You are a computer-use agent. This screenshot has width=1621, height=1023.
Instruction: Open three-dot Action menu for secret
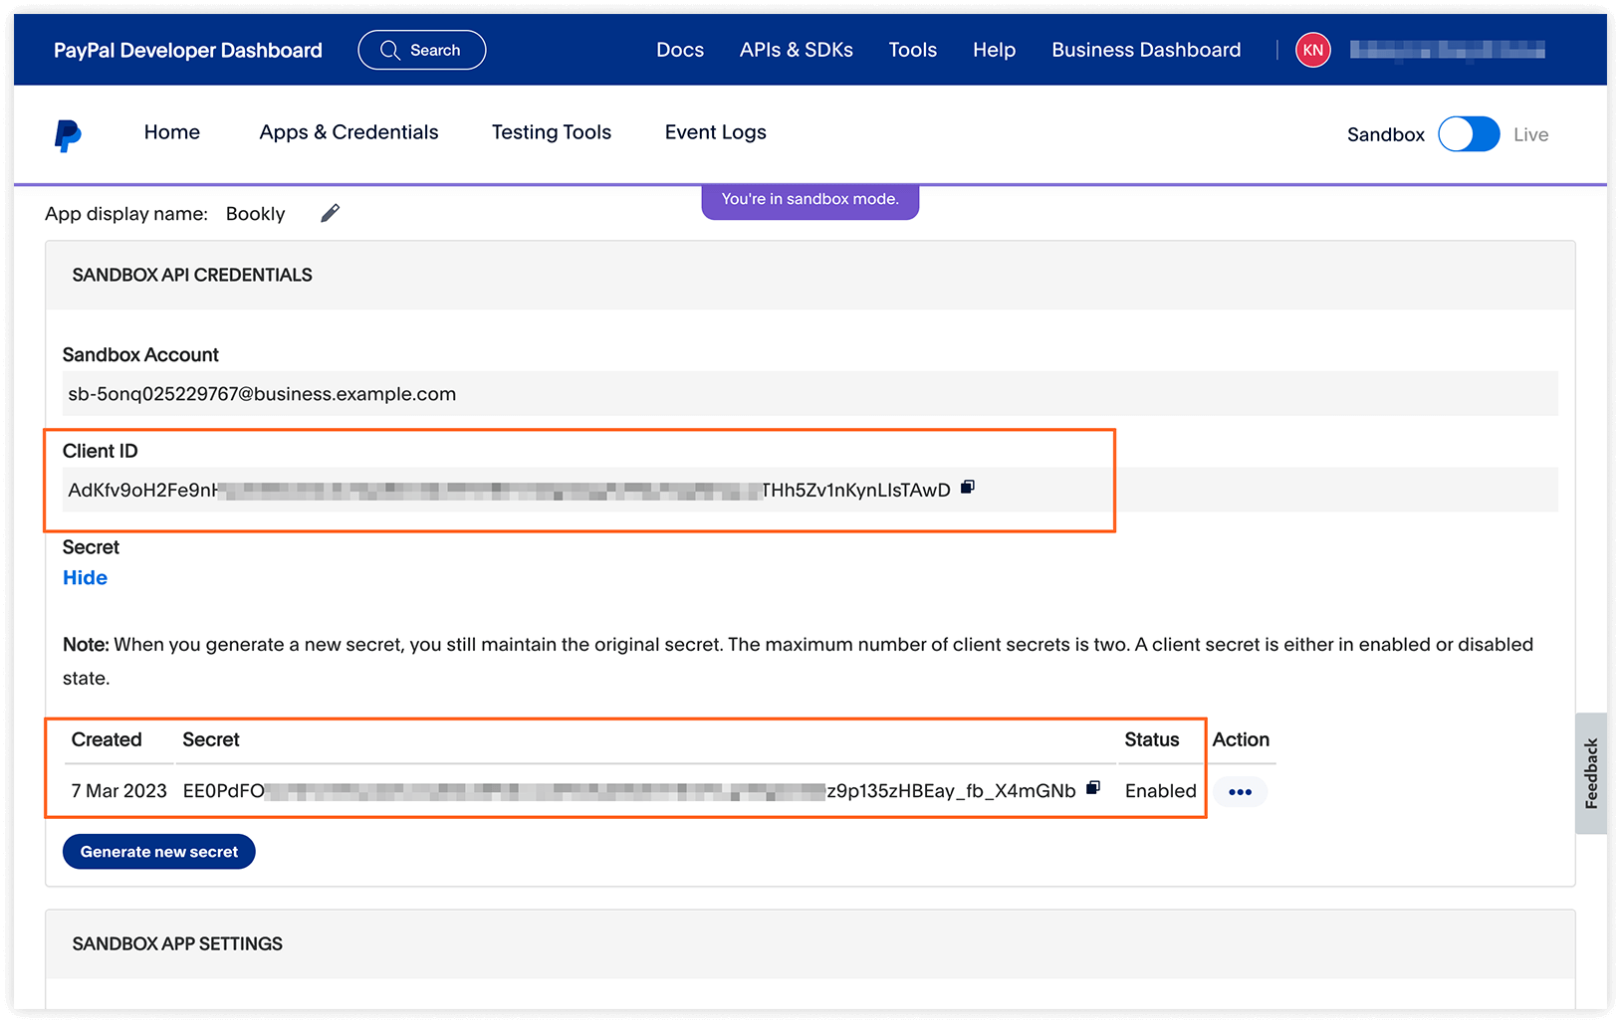click(1240, 792)
